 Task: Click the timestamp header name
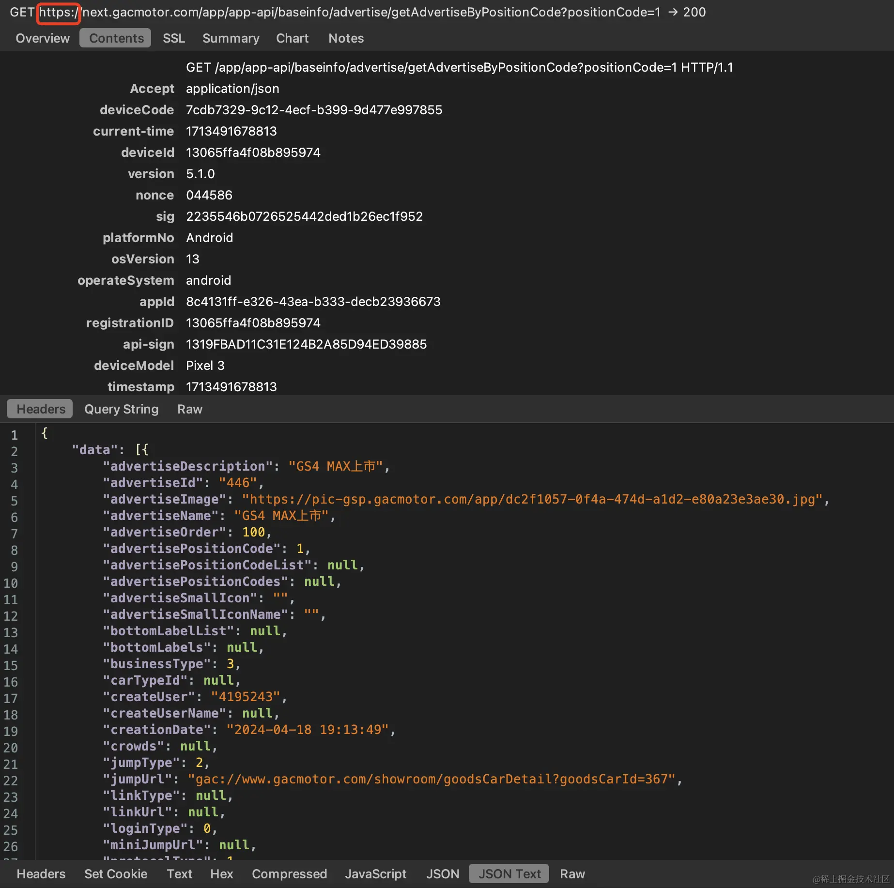click(x=140, y=387)
